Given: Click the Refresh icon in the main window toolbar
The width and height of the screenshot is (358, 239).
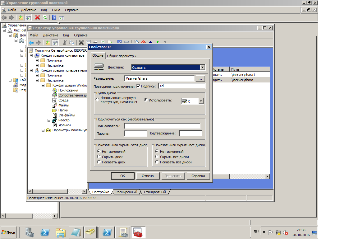Looking at the screenshot, I should [x=45, y=17].
